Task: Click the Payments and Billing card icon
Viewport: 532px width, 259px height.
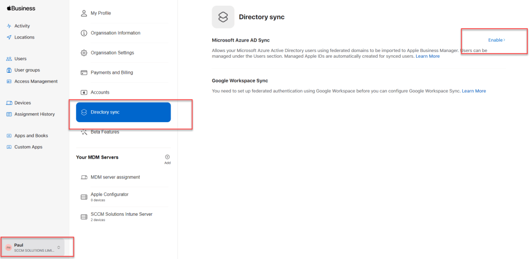Action: coord(84,73)
